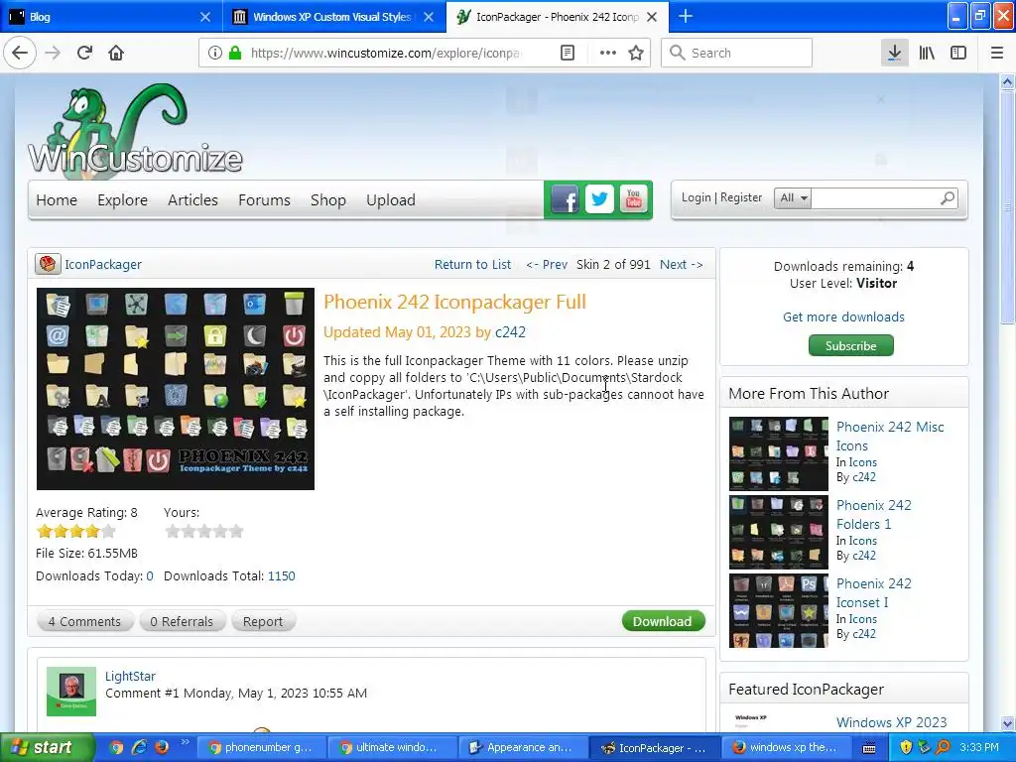Image resolution: width=1016 pixels, height=762 pixels.
Task: Visit WinCustomize YouTube channel icon
Action: [634, 199]
